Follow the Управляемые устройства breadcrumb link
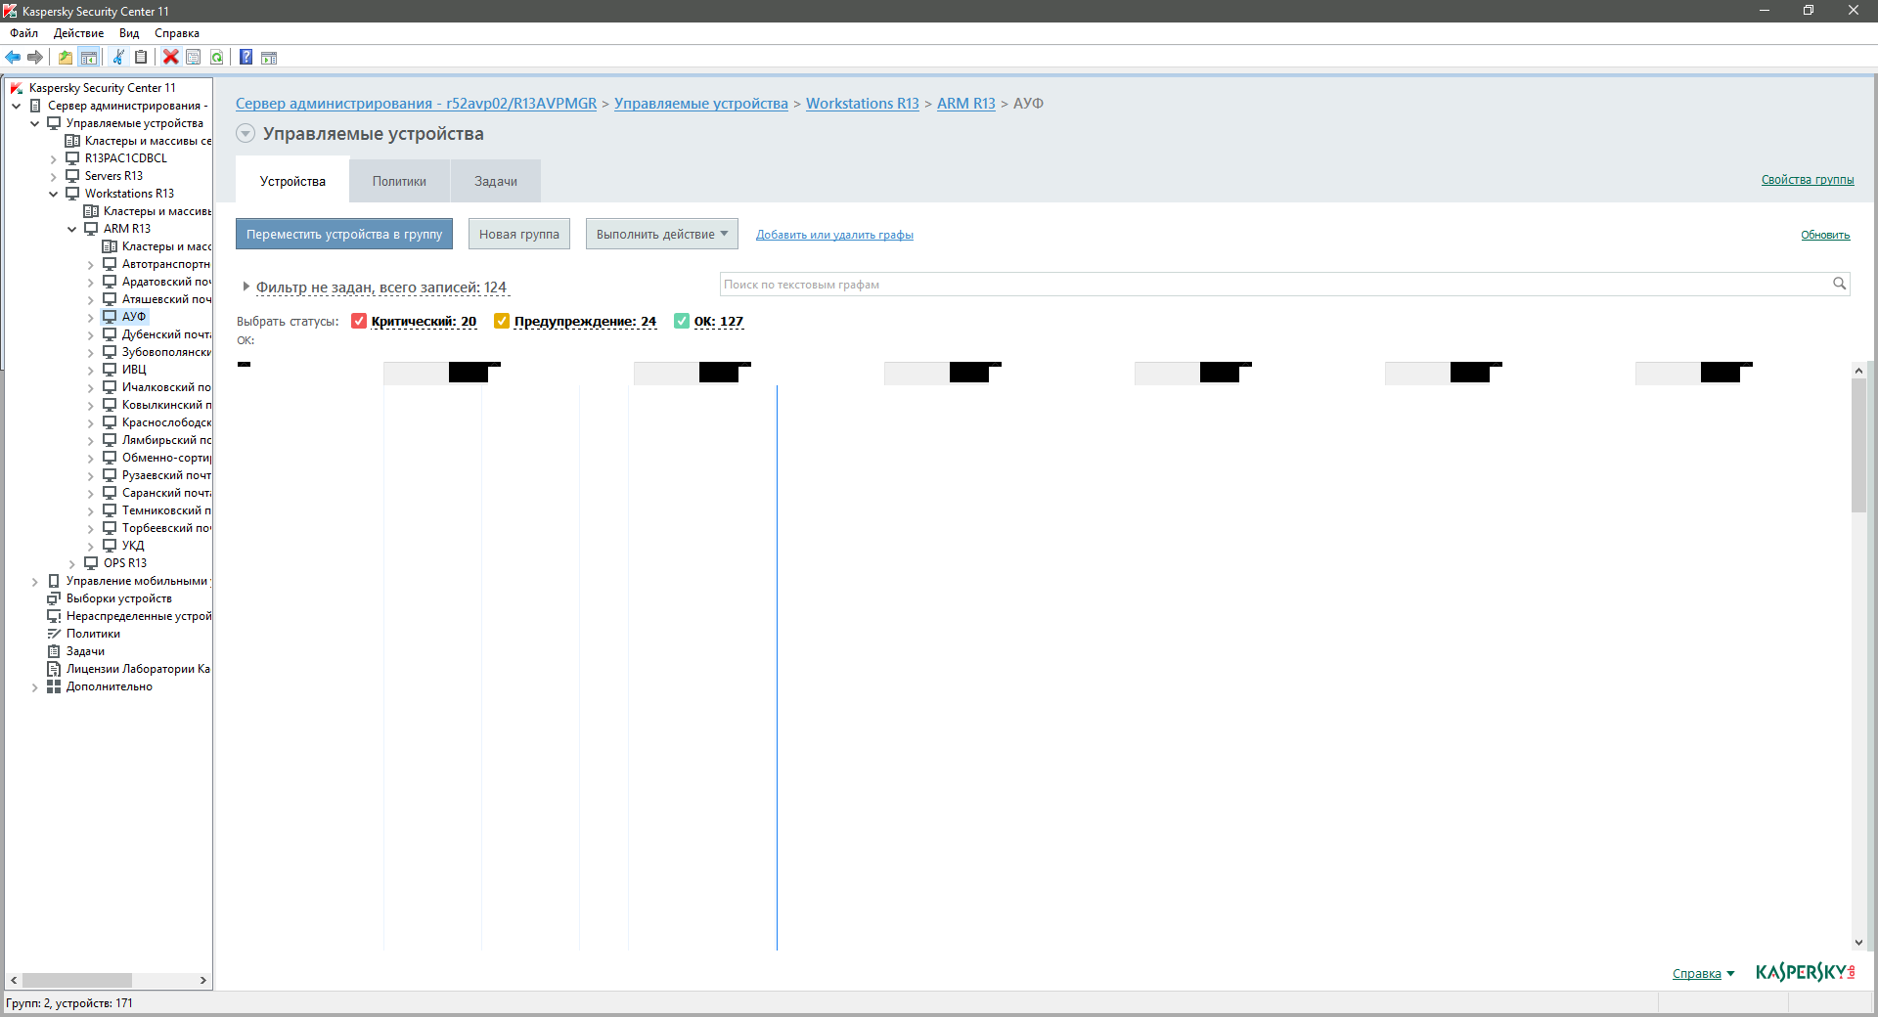The width and height of the screenshot is (1878, 1017). tap(701, 104)
